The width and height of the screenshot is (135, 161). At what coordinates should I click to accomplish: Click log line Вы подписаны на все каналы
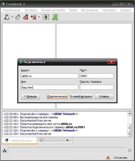click(31, 117)
